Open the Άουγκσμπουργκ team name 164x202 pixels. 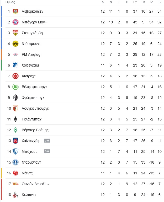click(x=35, y=108)
